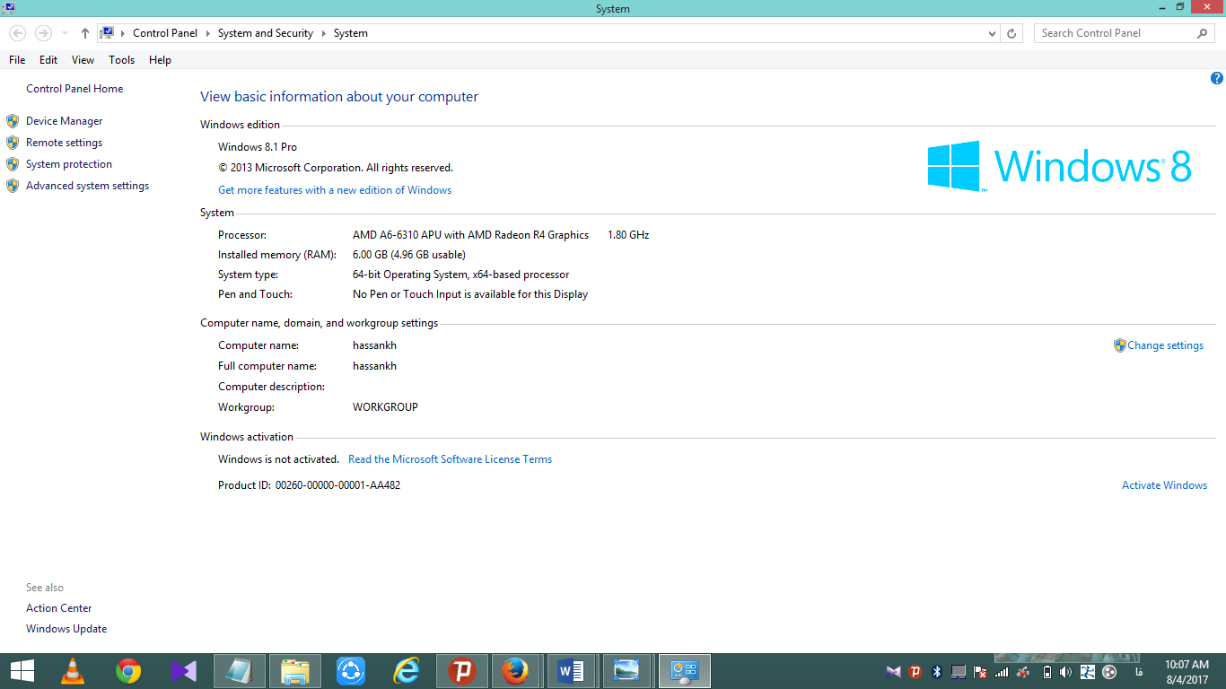
Task: Open the recent locations dropdown arrow
Action: (65, 33)
